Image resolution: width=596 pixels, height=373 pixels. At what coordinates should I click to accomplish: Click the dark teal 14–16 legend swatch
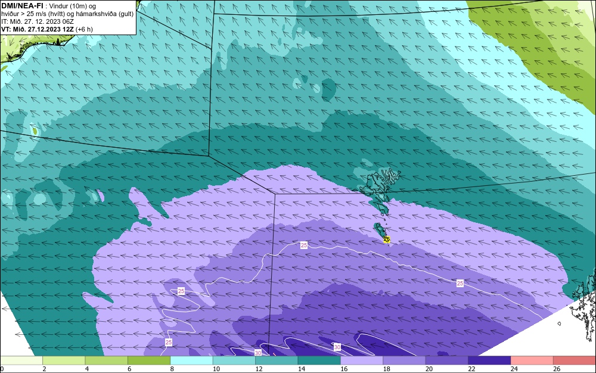pos(319,360)
